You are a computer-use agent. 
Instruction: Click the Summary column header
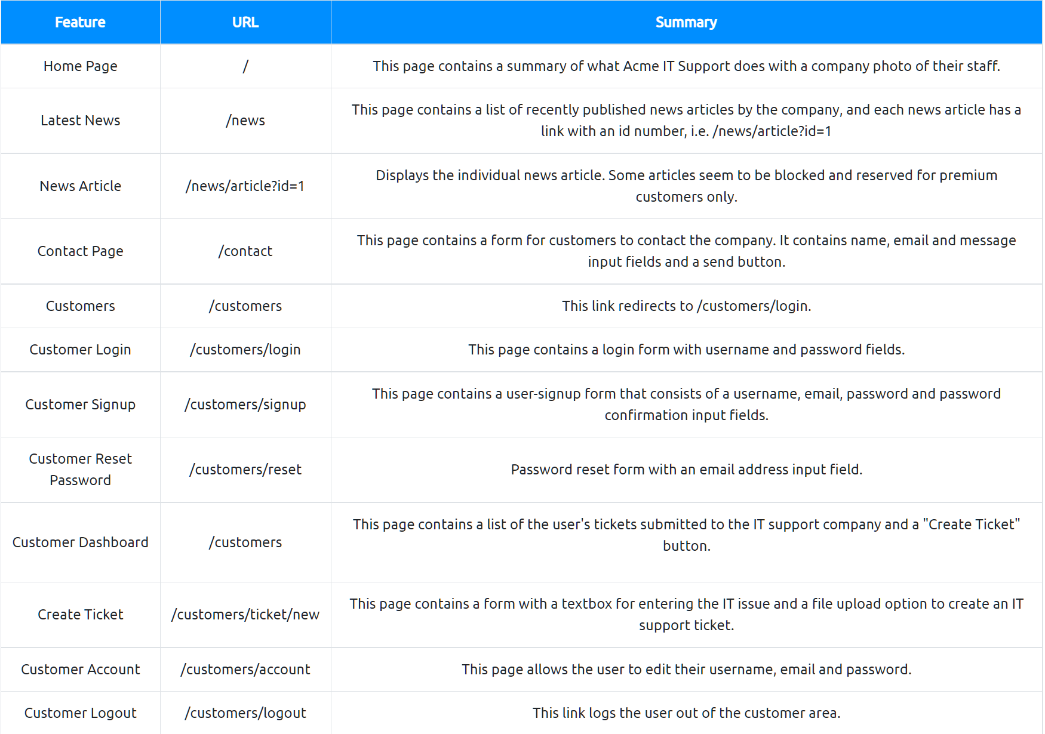pos(686,22)
